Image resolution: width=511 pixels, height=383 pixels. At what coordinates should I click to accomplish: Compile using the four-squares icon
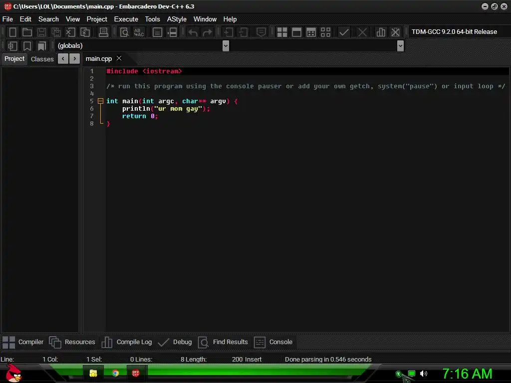[282, 32]
